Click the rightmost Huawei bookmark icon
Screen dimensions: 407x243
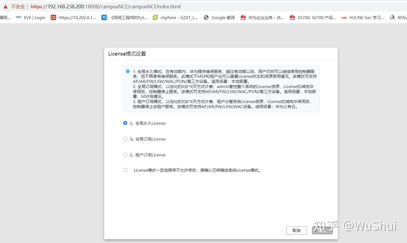(x=392, y=17)
